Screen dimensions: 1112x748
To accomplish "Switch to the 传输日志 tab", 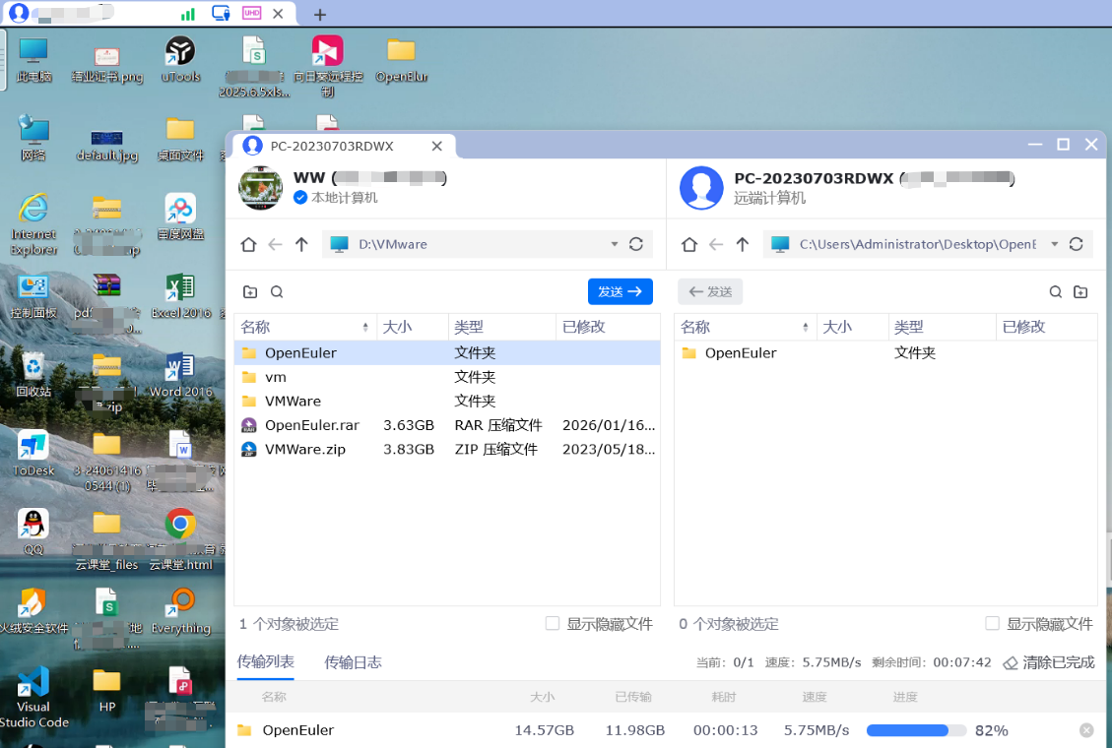I will point(353,662).
